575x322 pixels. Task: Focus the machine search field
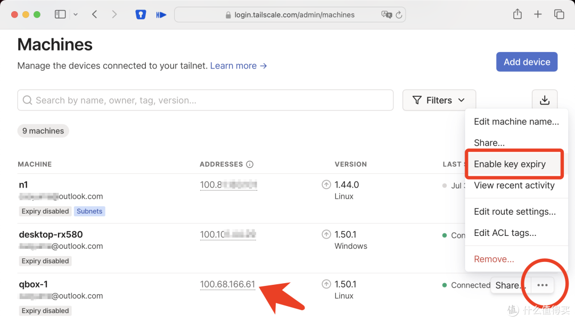[206, 100]
